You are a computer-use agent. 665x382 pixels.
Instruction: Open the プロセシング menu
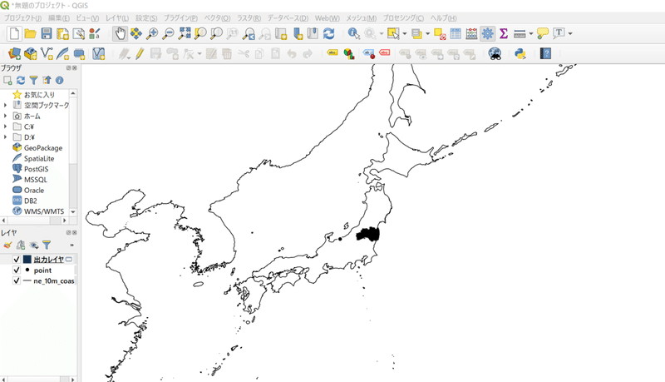point(403,17)
